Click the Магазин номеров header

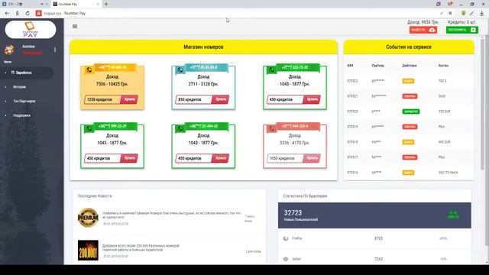(x=203, y=47)
